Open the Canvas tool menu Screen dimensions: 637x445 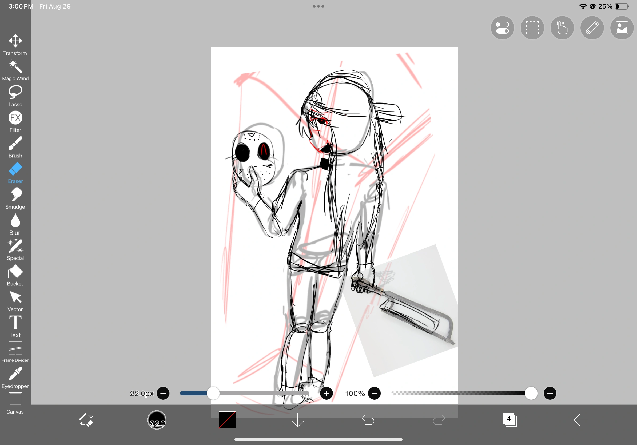pos(15,403)
